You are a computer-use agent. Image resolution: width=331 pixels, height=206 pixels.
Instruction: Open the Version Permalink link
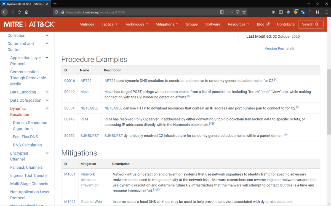click(279, 48)
